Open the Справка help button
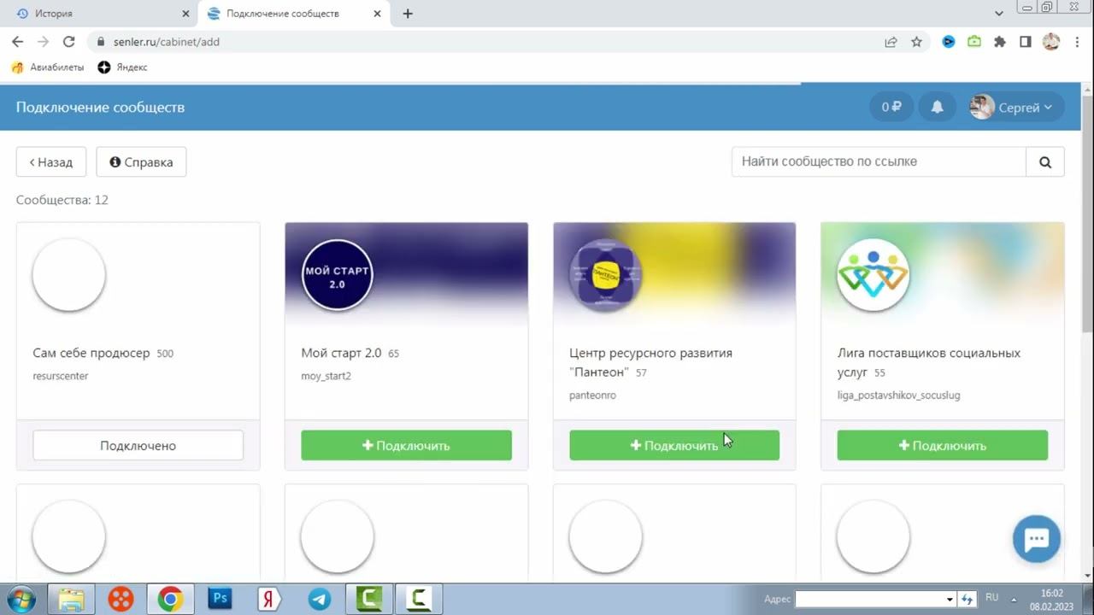This screenshot has height=615, width=1094. 141,161
